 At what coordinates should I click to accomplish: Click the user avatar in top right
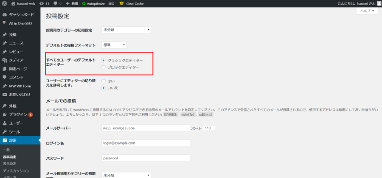tap(379, 4)
